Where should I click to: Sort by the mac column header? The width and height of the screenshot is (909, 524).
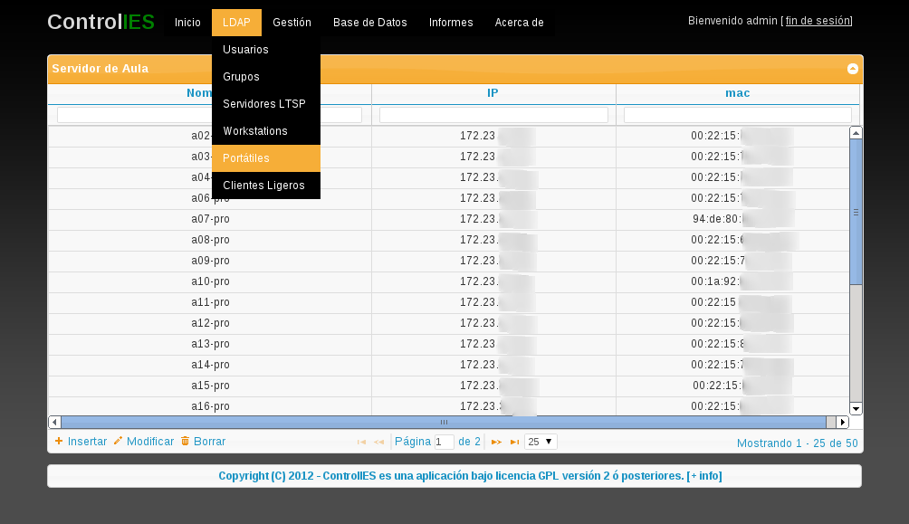click(737, 93)
